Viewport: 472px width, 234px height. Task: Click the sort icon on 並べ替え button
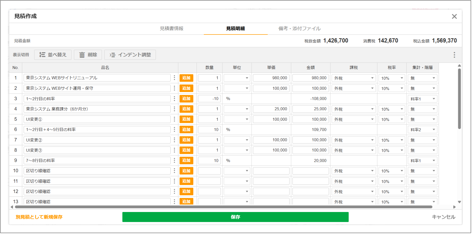(x=42, y=55)
